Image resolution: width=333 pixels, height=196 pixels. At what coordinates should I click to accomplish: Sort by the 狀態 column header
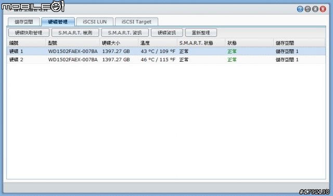click(249, 43)
